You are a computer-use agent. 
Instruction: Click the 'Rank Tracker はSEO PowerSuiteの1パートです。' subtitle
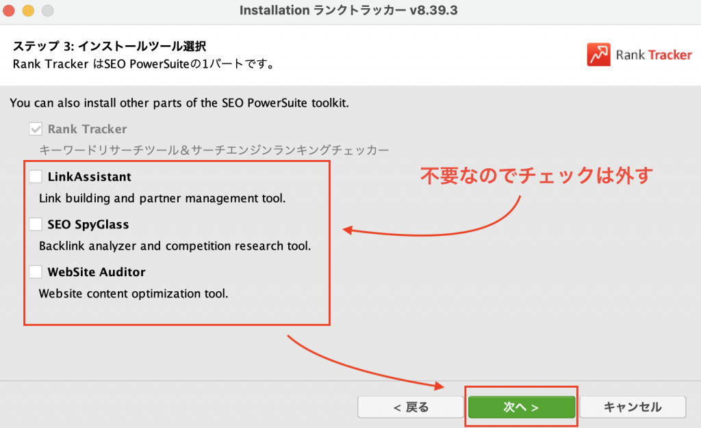pos(144,64)
